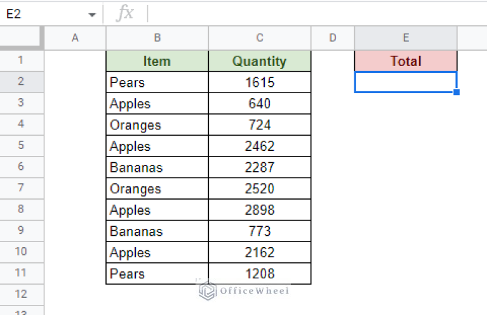This screenshot has width=487, height=315.
Task: Click the fill handle on cell E2
Action: pyautogui.click(x=457, y=93)
